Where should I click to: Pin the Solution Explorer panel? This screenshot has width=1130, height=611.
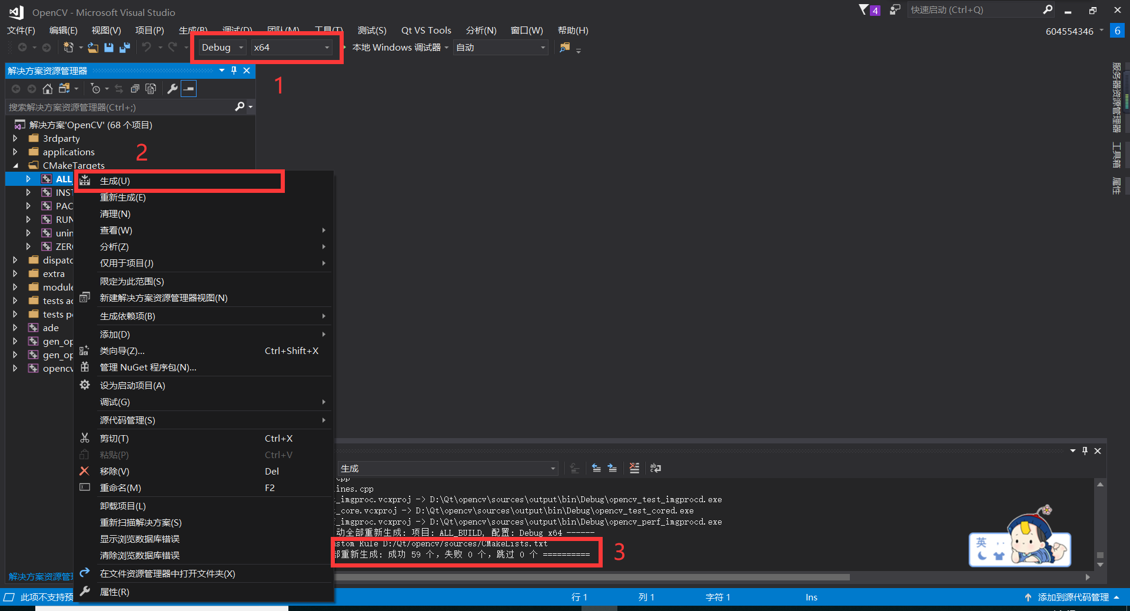coord(234,71)
